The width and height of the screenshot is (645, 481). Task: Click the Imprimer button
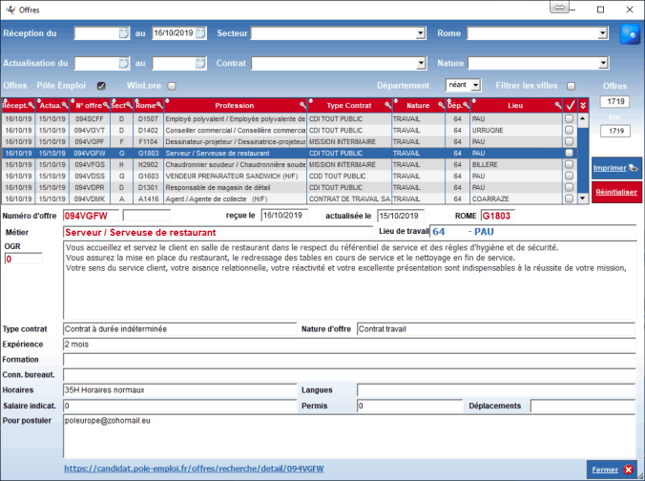coord(615,168)
